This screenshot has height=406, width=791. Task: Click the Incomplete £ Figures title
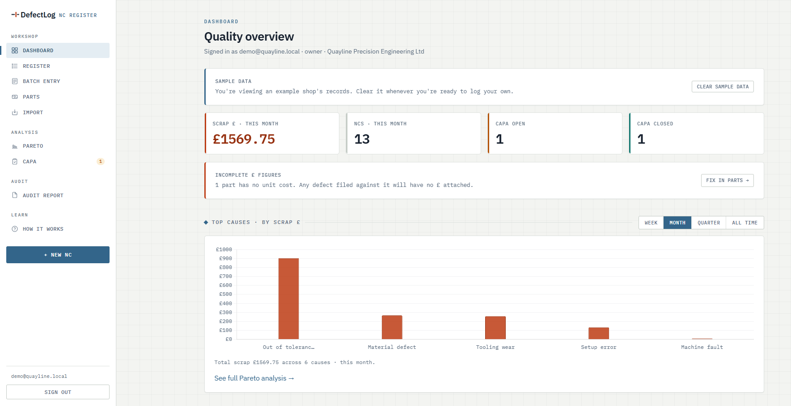pyautogui.click(x=248, y=175)
